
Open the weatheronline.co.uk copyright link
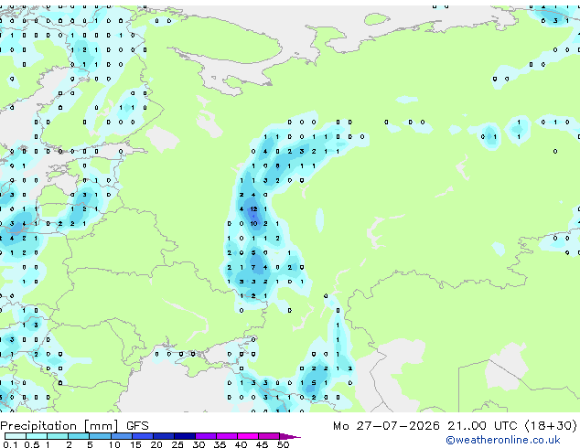coord(503,440)
